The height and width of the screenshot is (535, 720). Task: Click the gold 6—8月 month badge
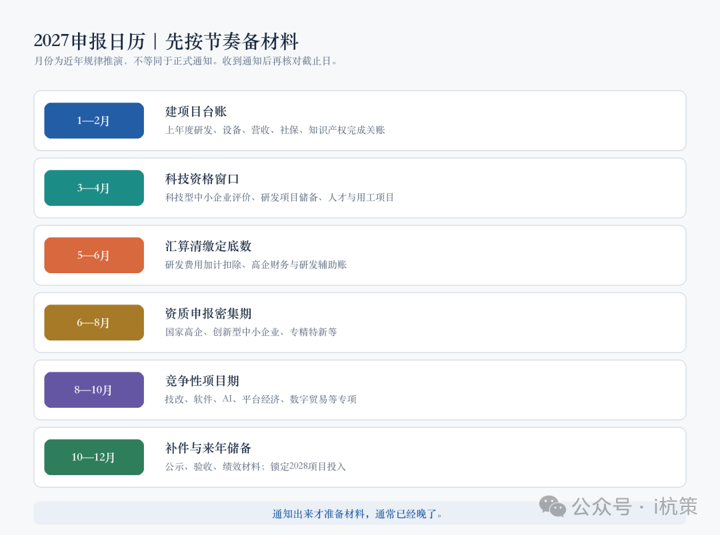point(94,322)
